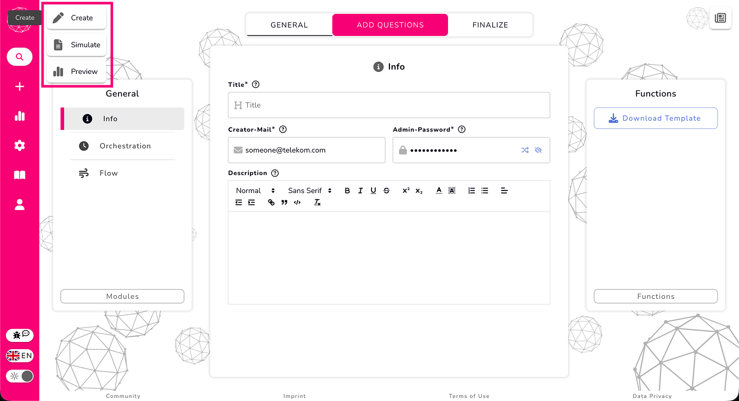The image size is (739, 401).
Task: Click the Download Template button
Action: 655,118
